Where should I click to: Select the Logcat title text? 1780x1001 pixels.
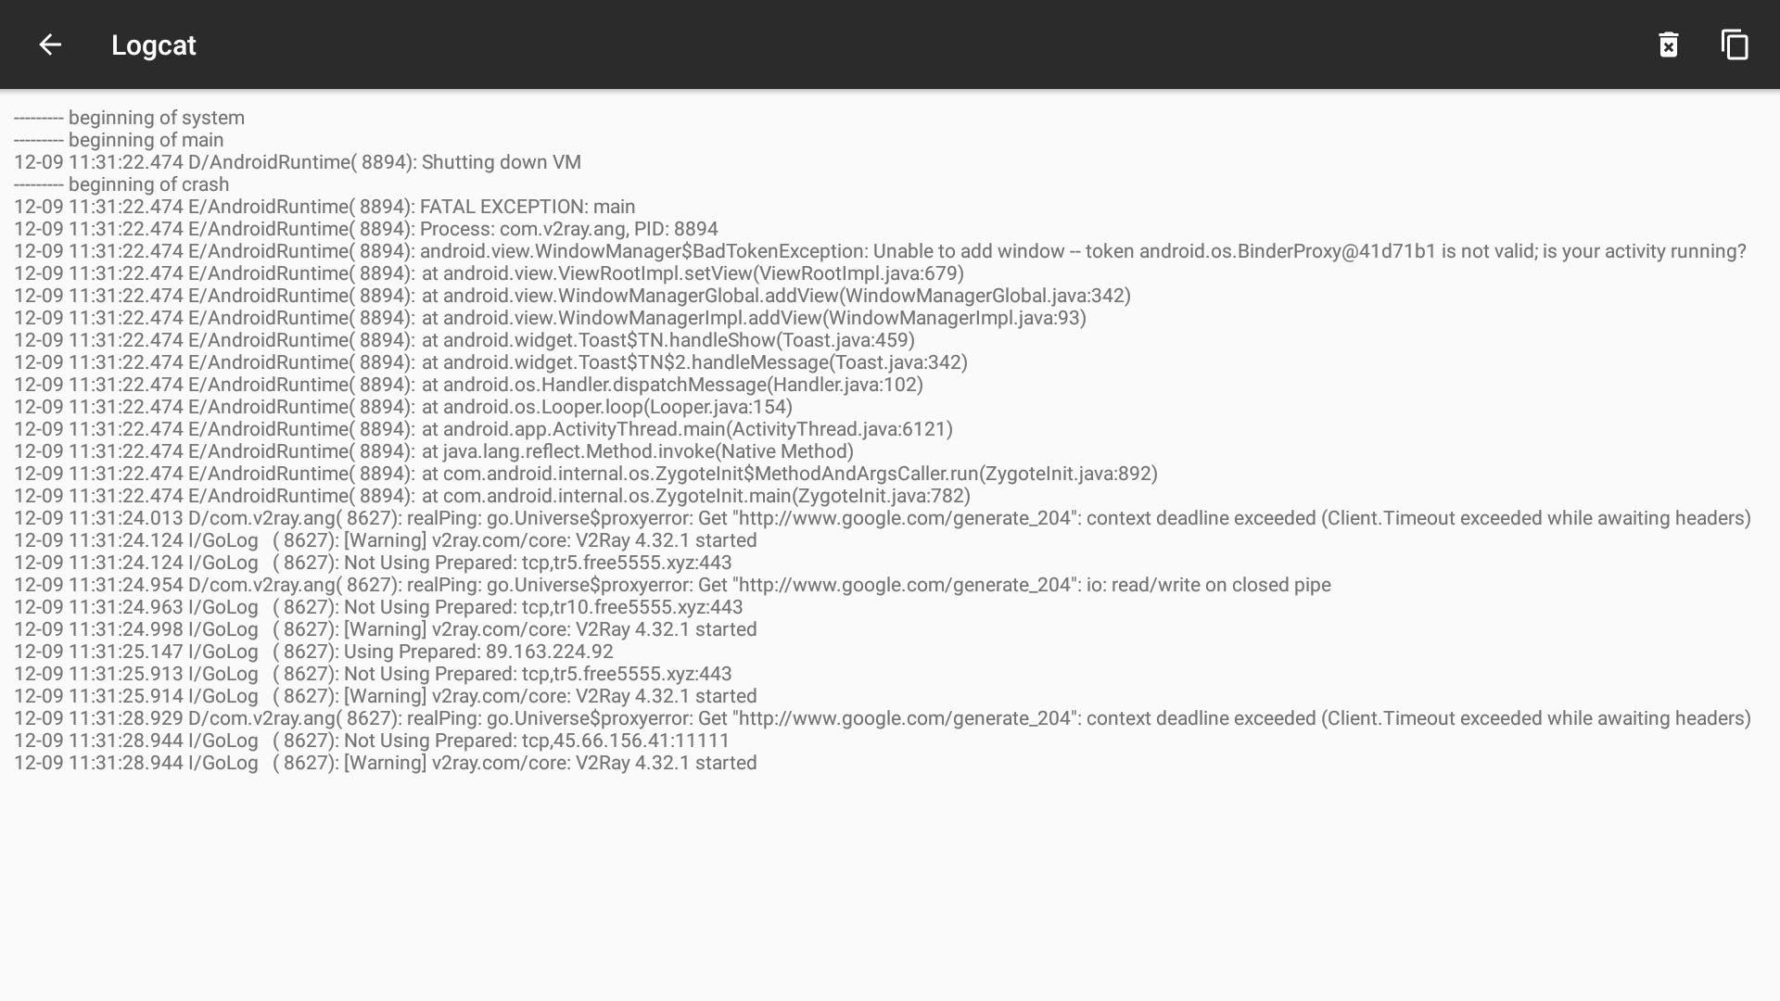153,44
